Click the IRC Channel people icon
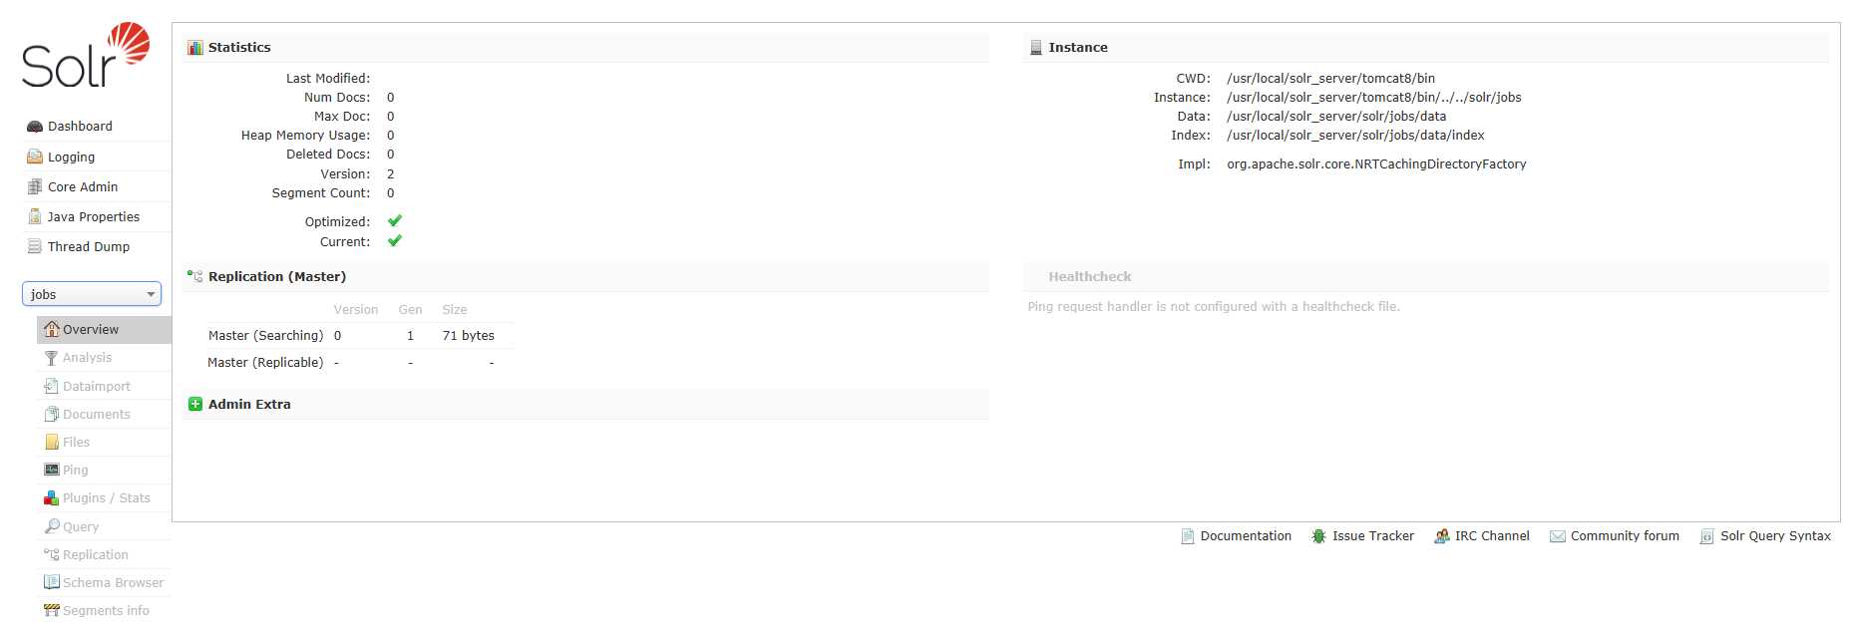 point(1442,536)
